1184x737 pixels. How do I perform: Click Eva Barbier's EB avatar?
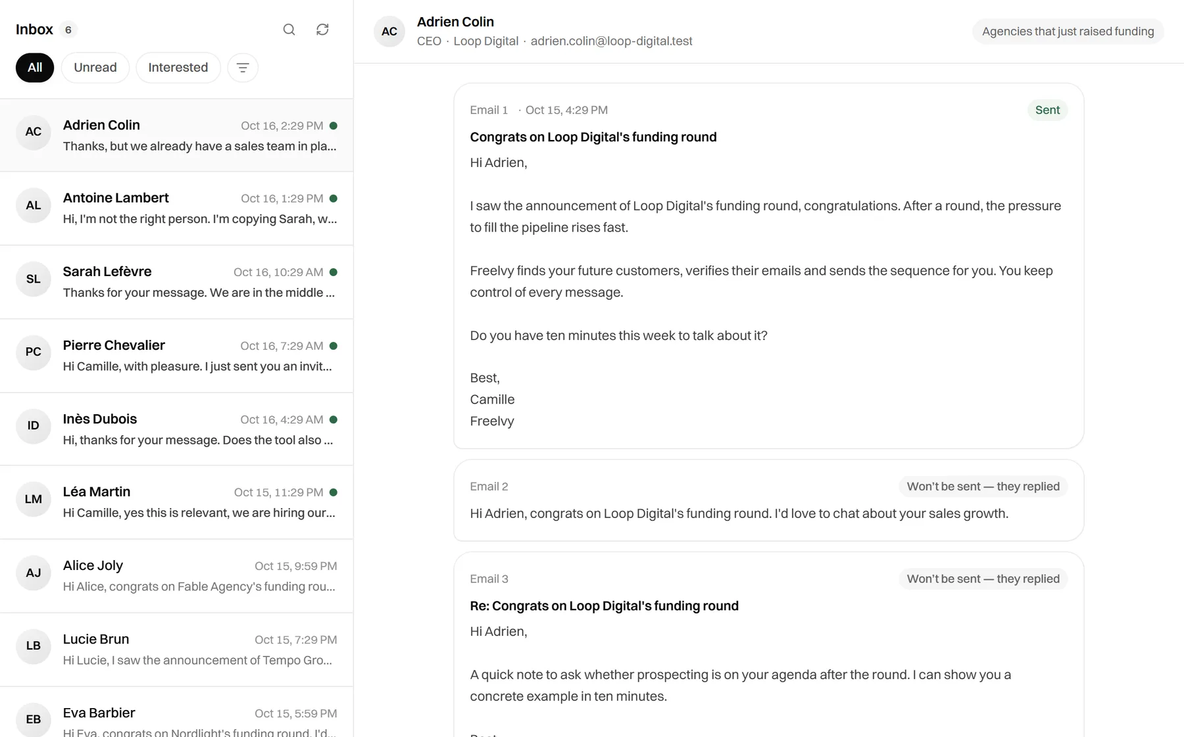(x=34, y=719)
